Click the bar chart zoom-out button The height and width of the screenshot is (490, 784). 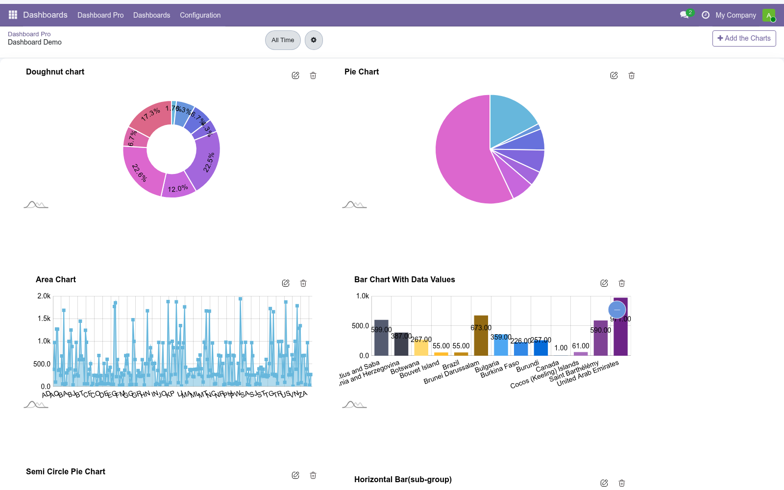point(617,310)
